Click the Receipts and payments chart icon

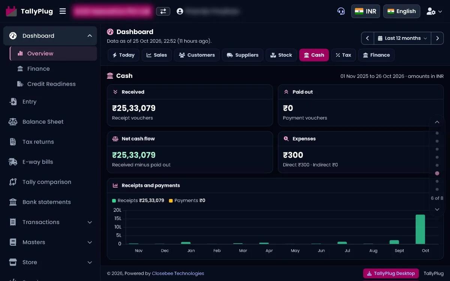[x=115, y=185]
